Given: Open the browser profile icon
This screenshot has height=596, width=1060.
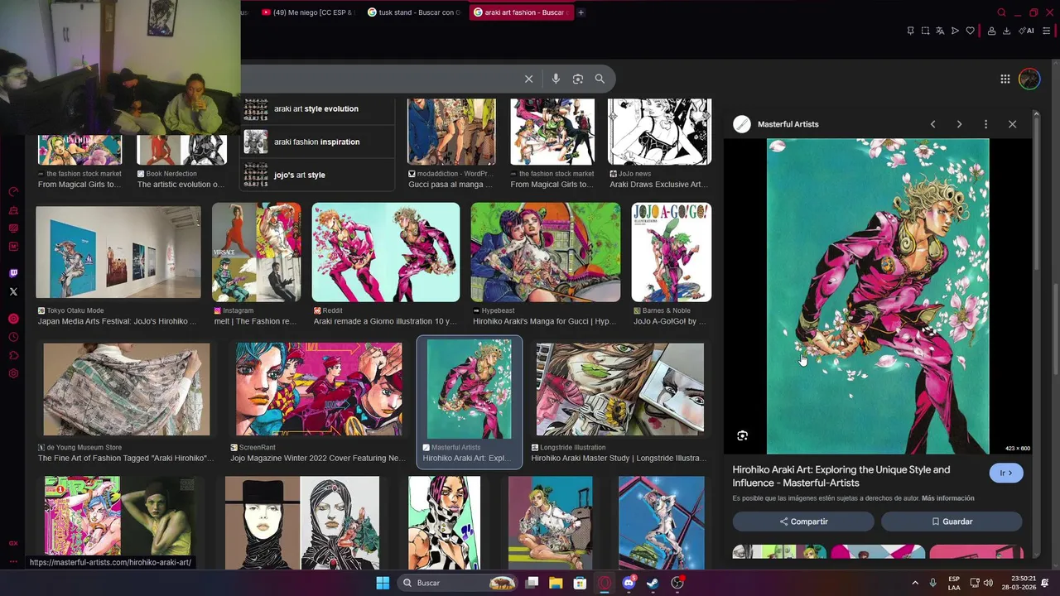Looking at the screenshot, I should 991,31.
